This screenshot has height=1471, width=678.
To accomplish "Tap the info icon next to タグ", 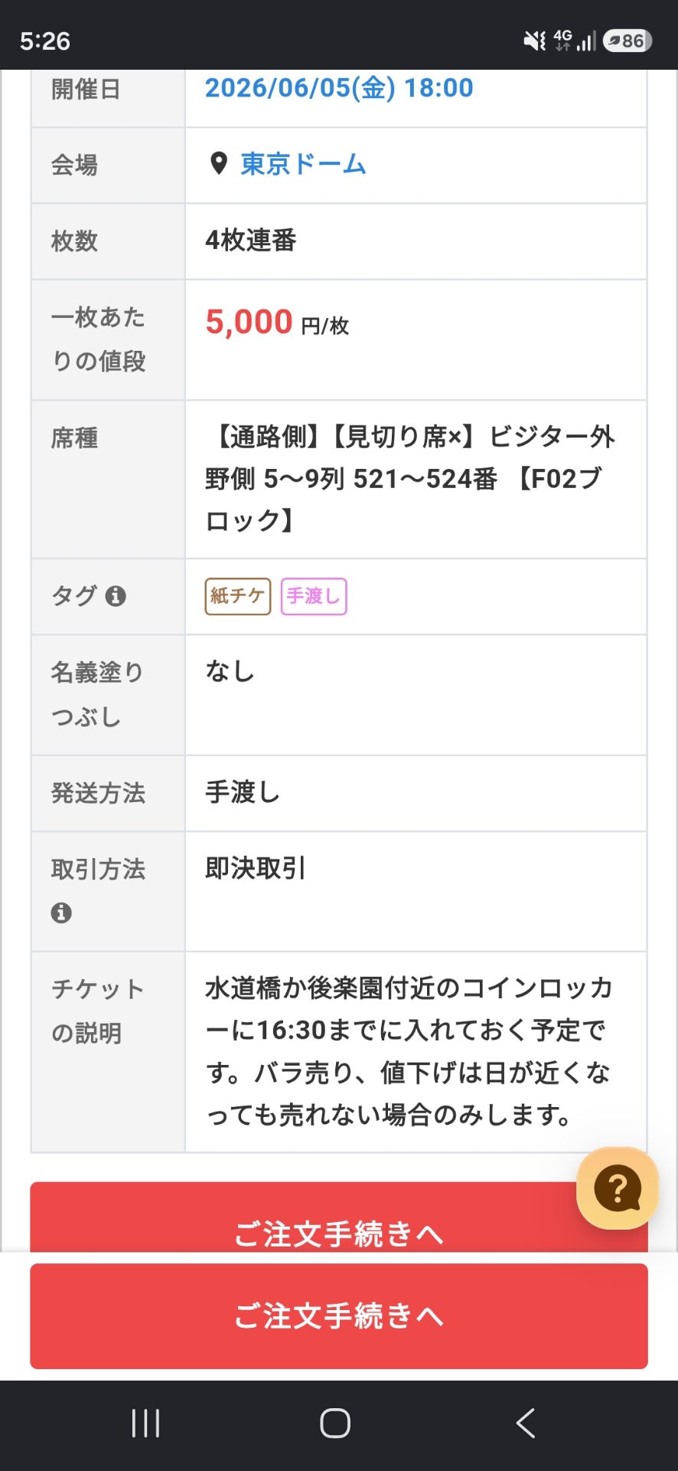I will [116, 596].
